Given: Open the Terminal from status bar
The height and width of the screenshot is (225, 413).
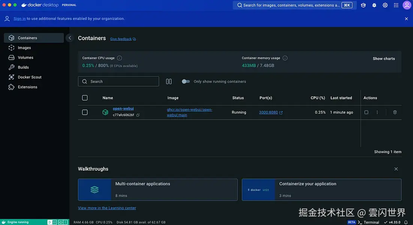Looking at the screenshot, I should [368, 222].
